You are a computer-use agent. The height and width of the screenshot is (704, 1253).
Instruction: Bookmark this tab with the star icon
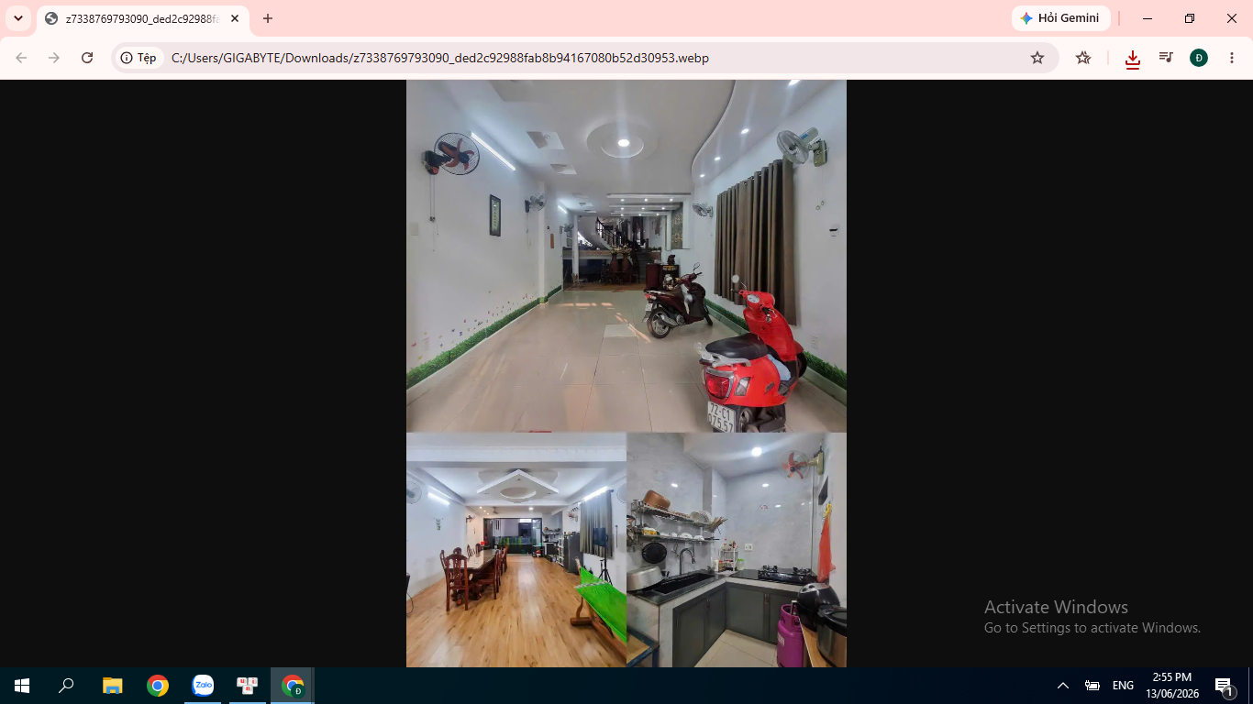pyautogui.click(x=1037, y=58)
